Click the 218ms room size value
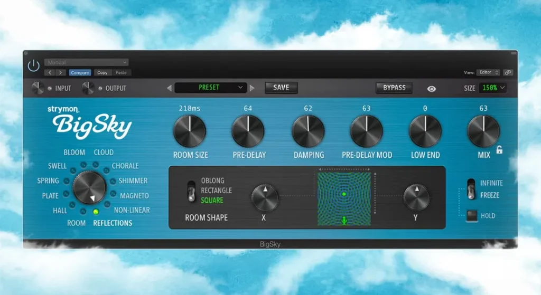Screen dimensions: 541x295 point(189,108)
